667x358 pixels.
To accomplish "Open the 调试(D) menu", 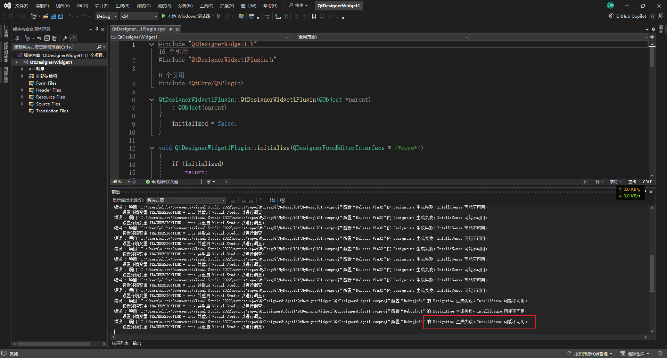I will [x=143, y=6].
